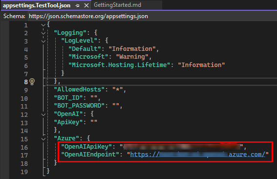Click line number 19 in the margin
277x179 pixels.
pos(24,172)
